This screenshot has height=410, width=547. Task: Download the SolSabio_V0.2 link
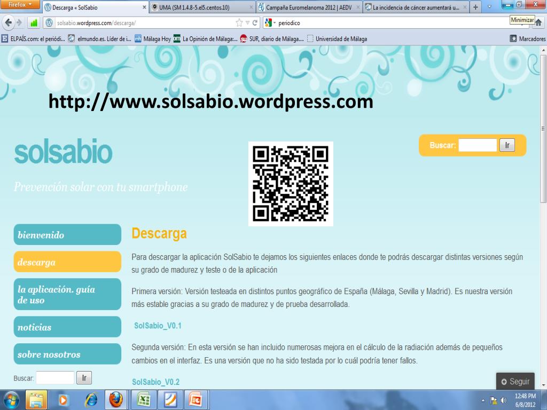155,382
